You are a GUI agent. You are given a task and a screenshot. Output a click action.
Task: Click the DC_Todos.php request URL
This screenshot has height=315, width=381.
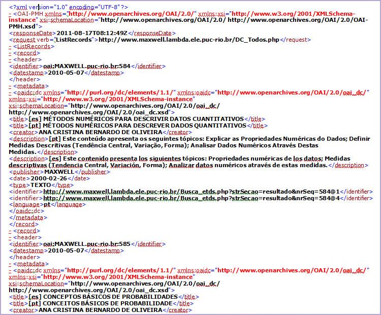pos(189,40)
